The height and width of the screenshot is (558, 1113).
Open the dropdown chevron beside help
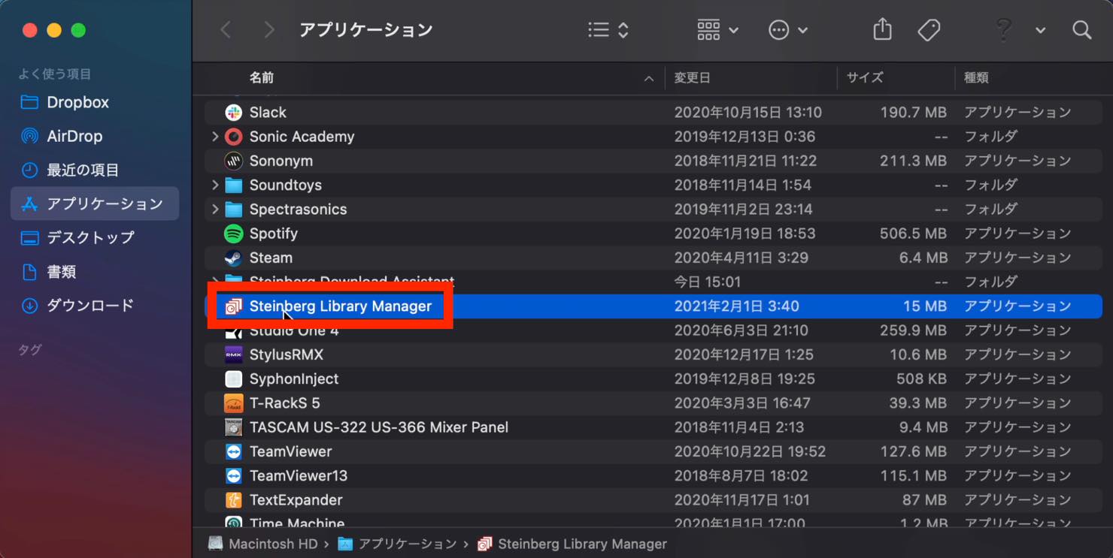coord(1040,31)
